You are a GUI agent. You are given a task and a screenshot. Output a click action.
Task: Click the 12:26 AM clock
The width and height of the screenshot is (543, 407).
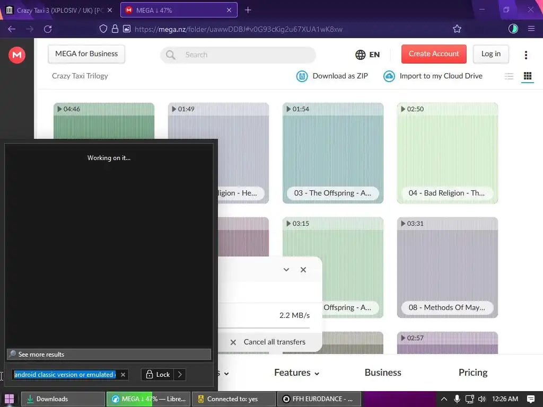click(505, 399)
